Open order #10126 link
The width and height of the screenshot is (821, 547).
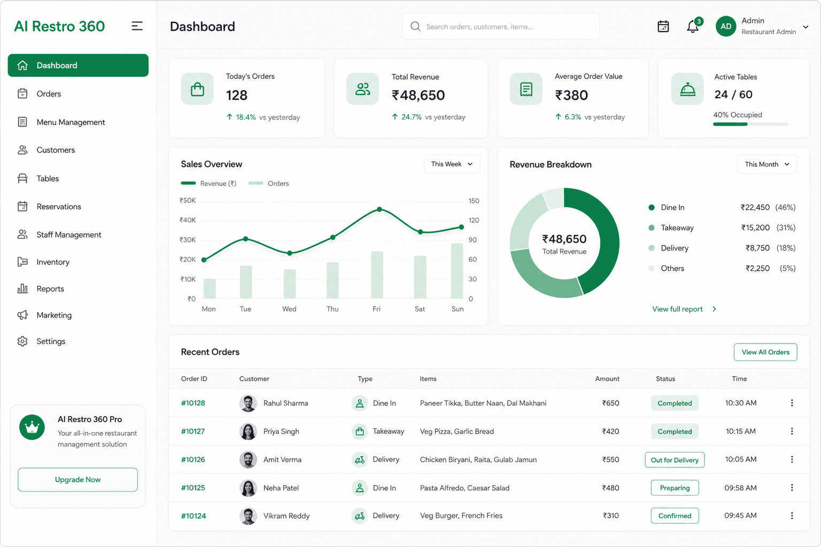193,459
